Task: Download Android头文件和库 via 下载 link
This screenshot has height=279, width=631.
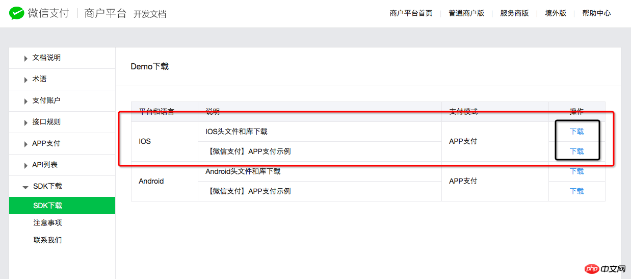Action: (x=576, y=171)
